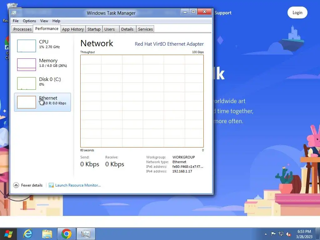The width and height of the screenshot is (320, 240).
Task: Select the Memory performance graph thumbnail
Action: click(27, 65)
